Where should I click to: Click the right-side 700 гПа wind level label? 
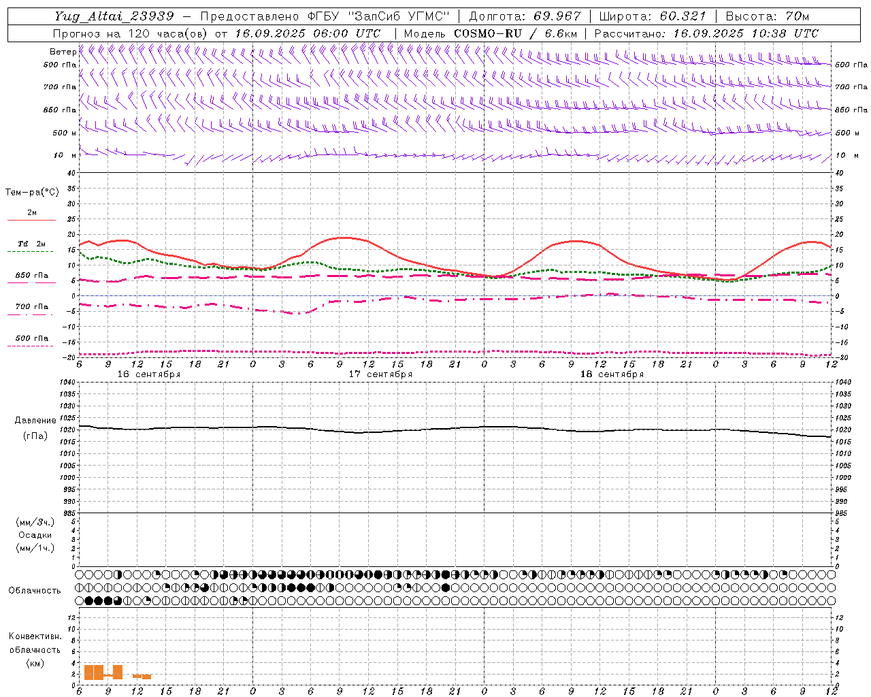coord(851,87)
